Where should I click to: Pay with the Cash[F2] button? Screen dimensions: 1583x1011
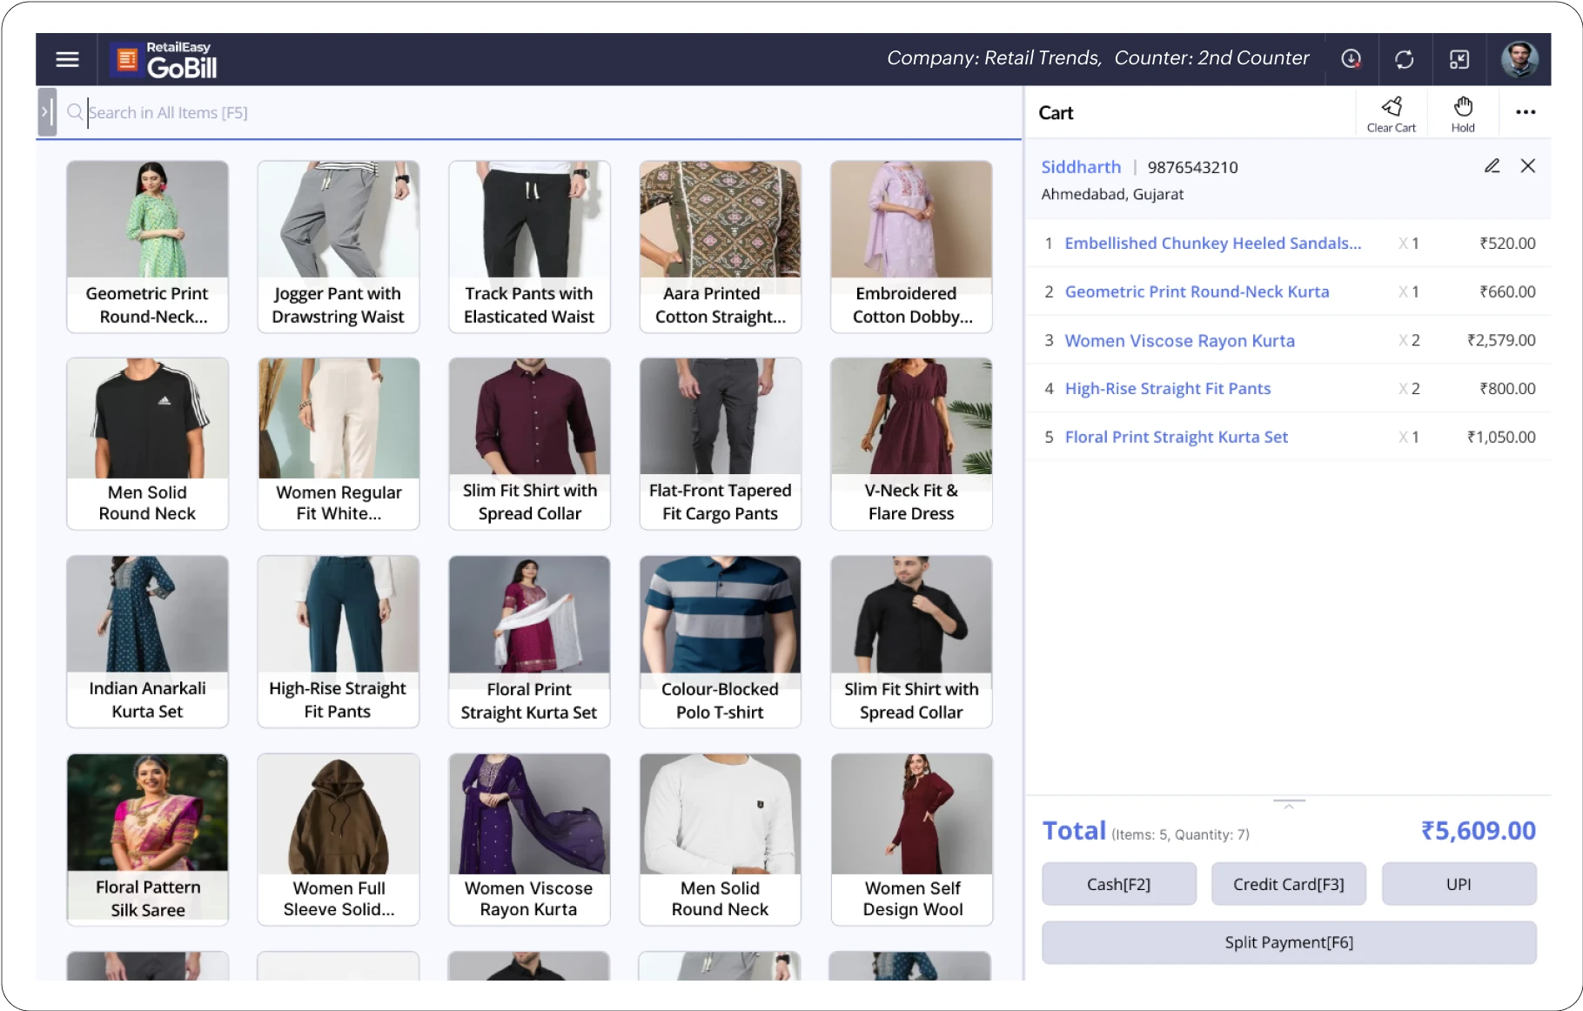click(1118, 883)
